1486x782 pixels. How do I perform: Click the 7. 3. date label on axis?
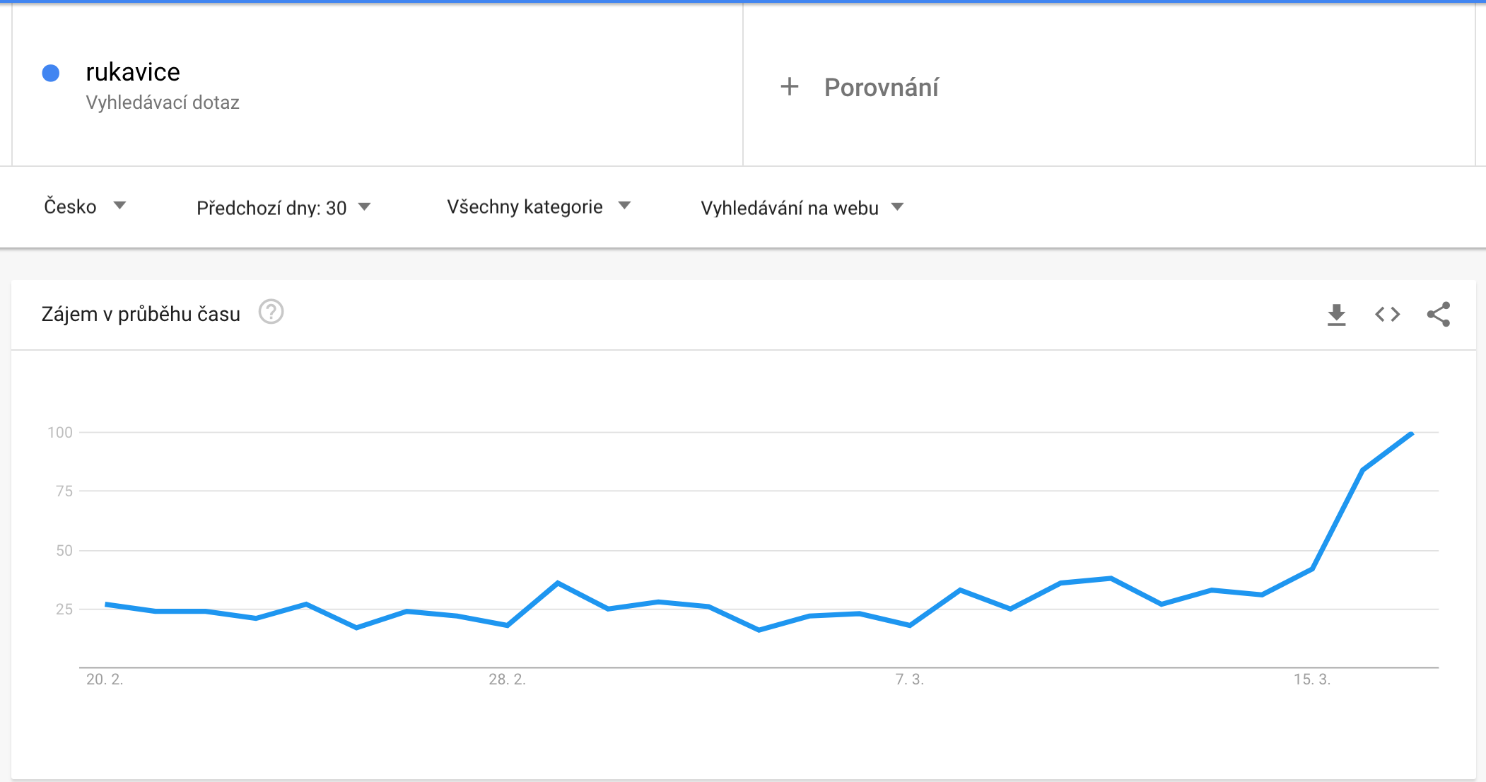[x=909, y=679]
